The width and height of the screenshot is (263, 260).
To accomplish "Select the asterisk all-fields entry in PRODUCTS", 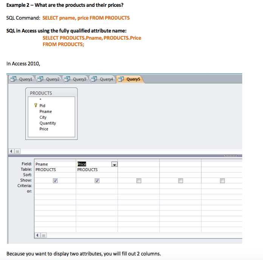I will 40,100.
